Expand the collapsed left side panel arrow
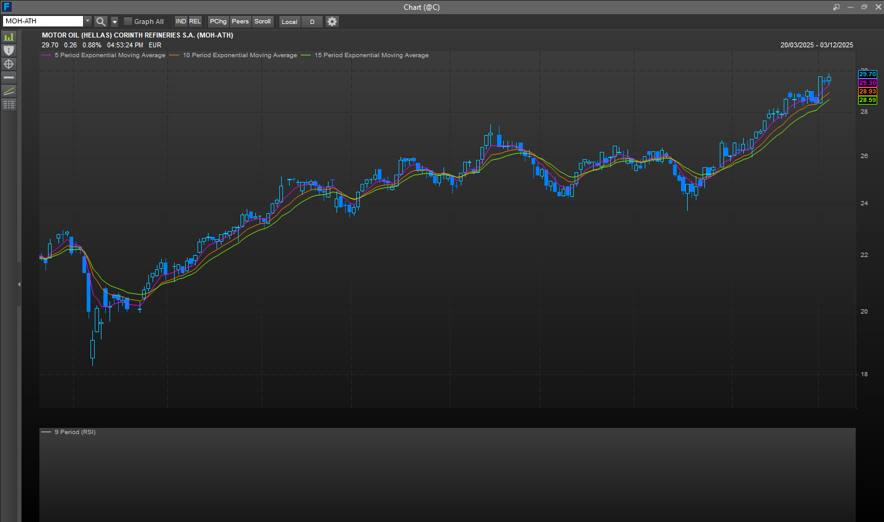The image size is (884, 522). coord(19,284)
